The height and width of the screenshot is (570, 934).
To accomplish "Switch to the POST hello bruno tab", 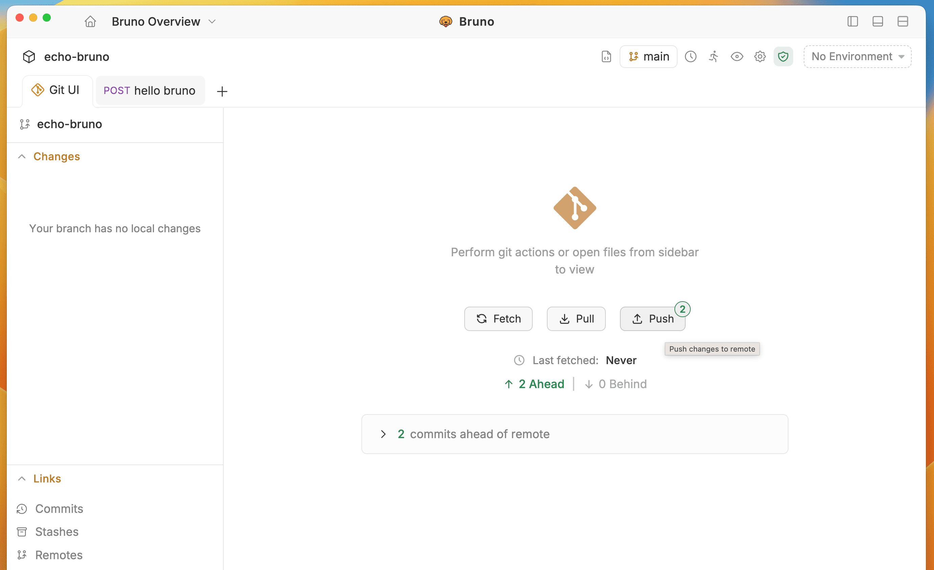I will 150,91.
